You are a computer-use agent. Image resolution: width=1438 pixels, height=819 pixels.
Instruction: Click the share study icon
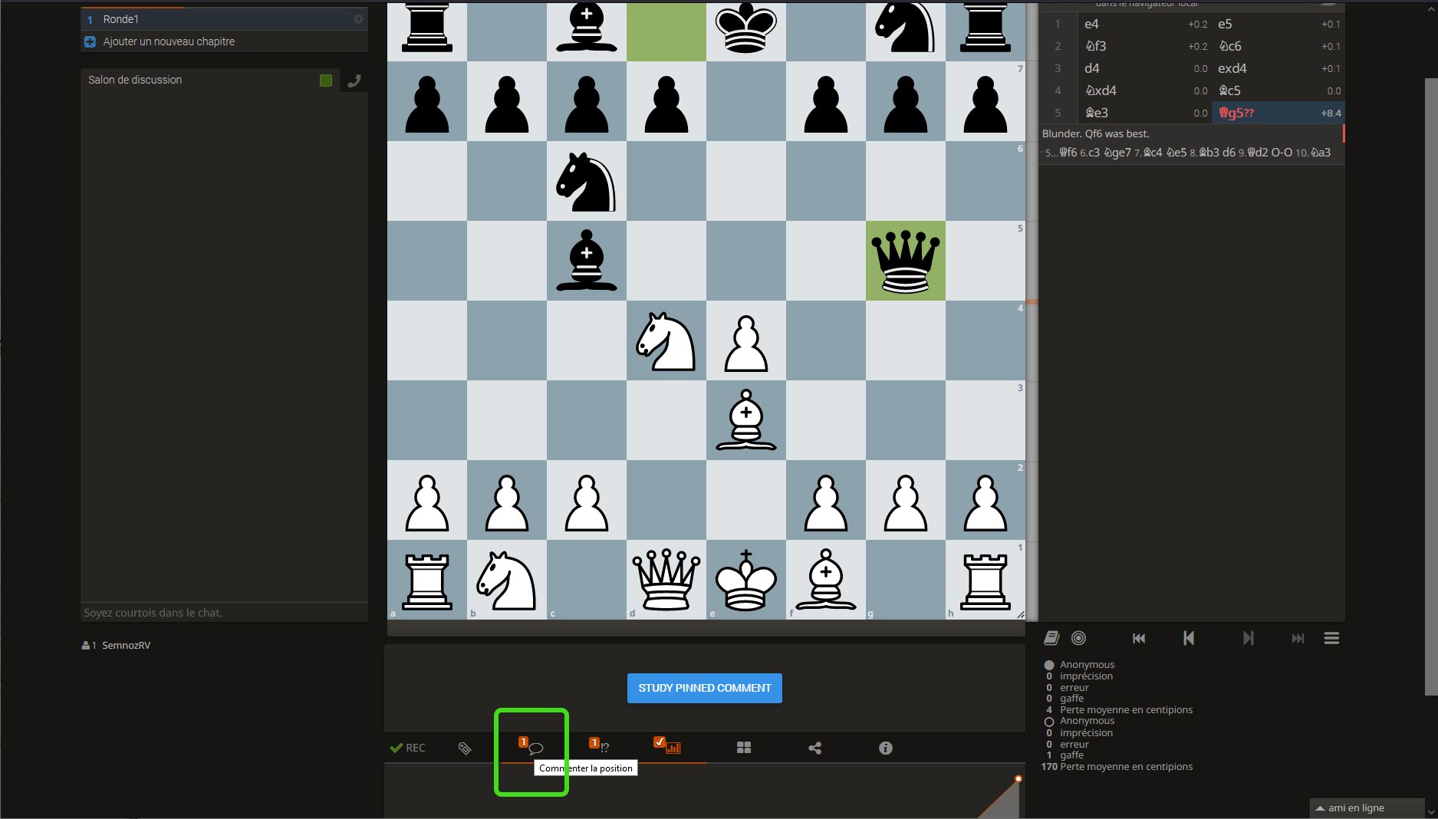coord(814,748)
